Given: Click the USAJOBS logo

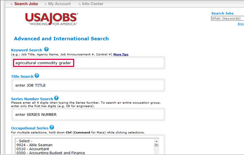Looking at the screenshot, I should point(52,19).
